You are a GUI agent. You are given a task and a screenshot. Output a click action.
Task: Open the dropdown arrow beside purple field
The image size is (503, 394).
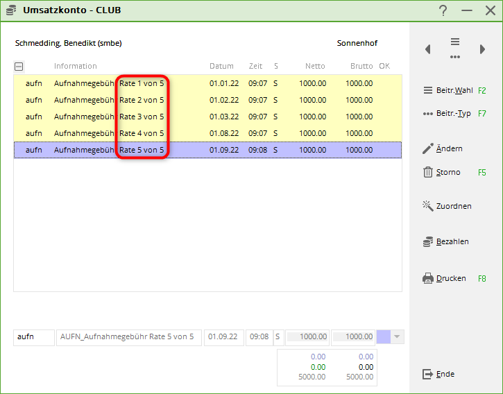pos(398,337)
